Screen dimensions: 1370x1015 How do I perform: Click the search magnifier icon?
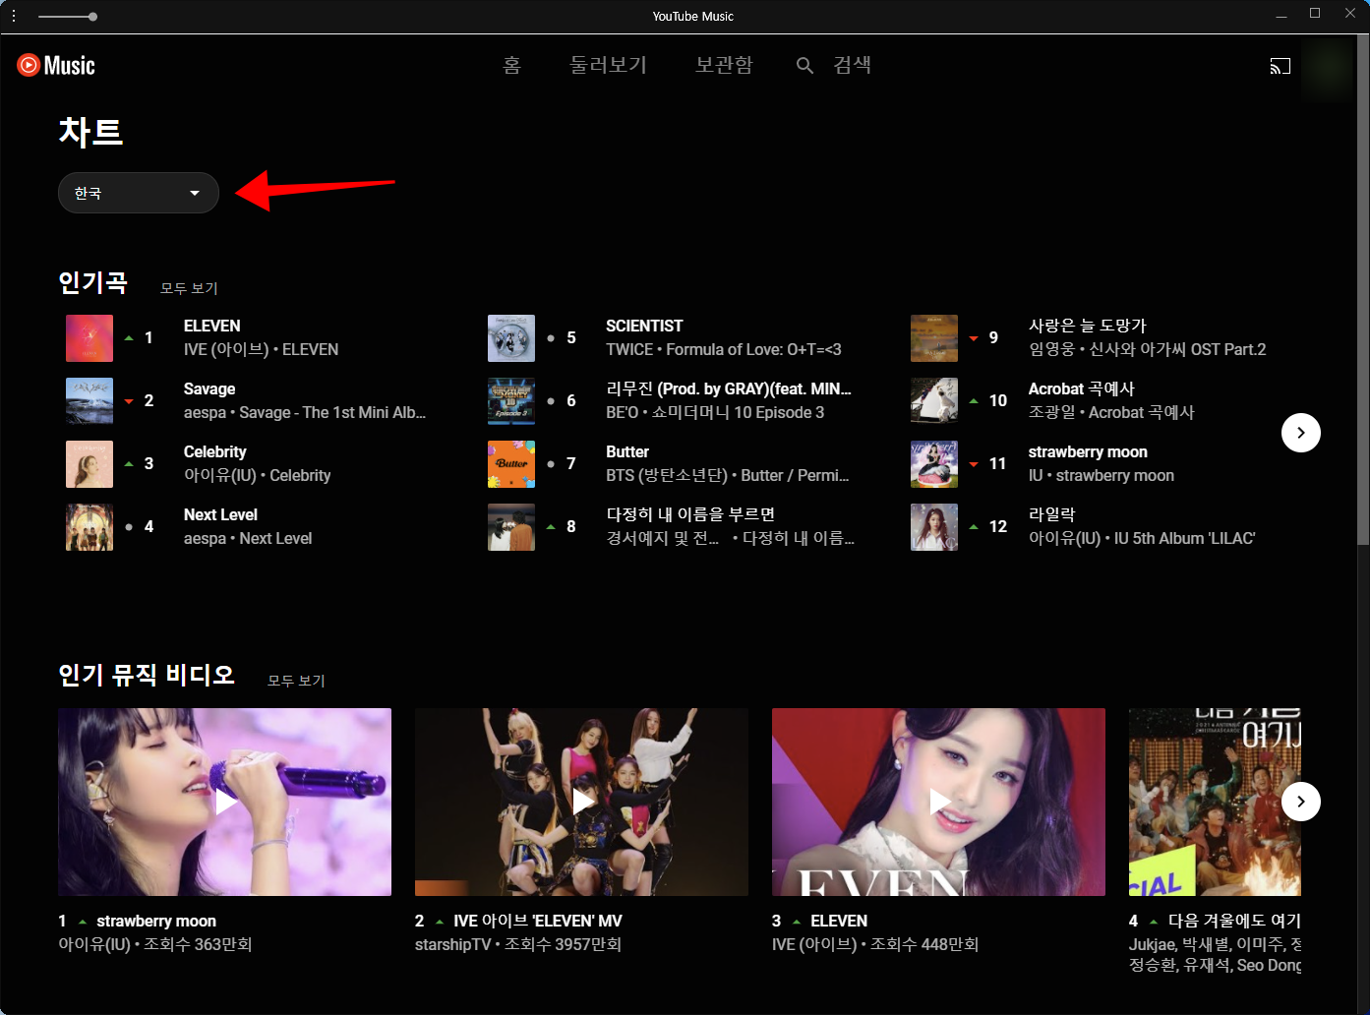pos(804,66)
